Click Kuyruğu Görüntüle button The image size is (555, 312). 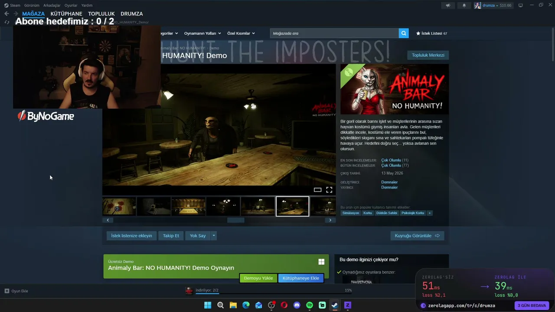coord(417,236)
